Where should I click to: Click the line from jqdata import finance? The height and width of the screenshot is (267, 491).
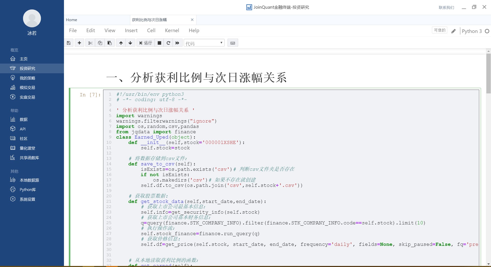click(x=156, y=132)
